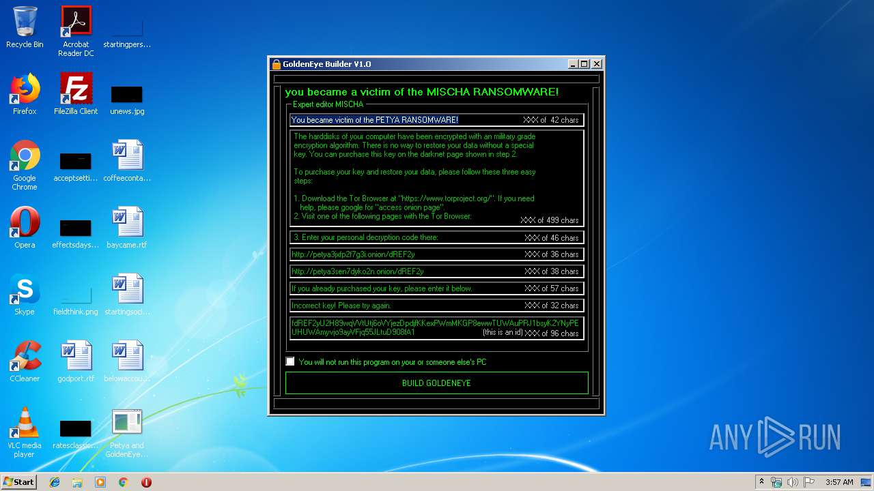874x491 pixels.
Task: Open VLC media player shortcut
Action: [25, 432]
